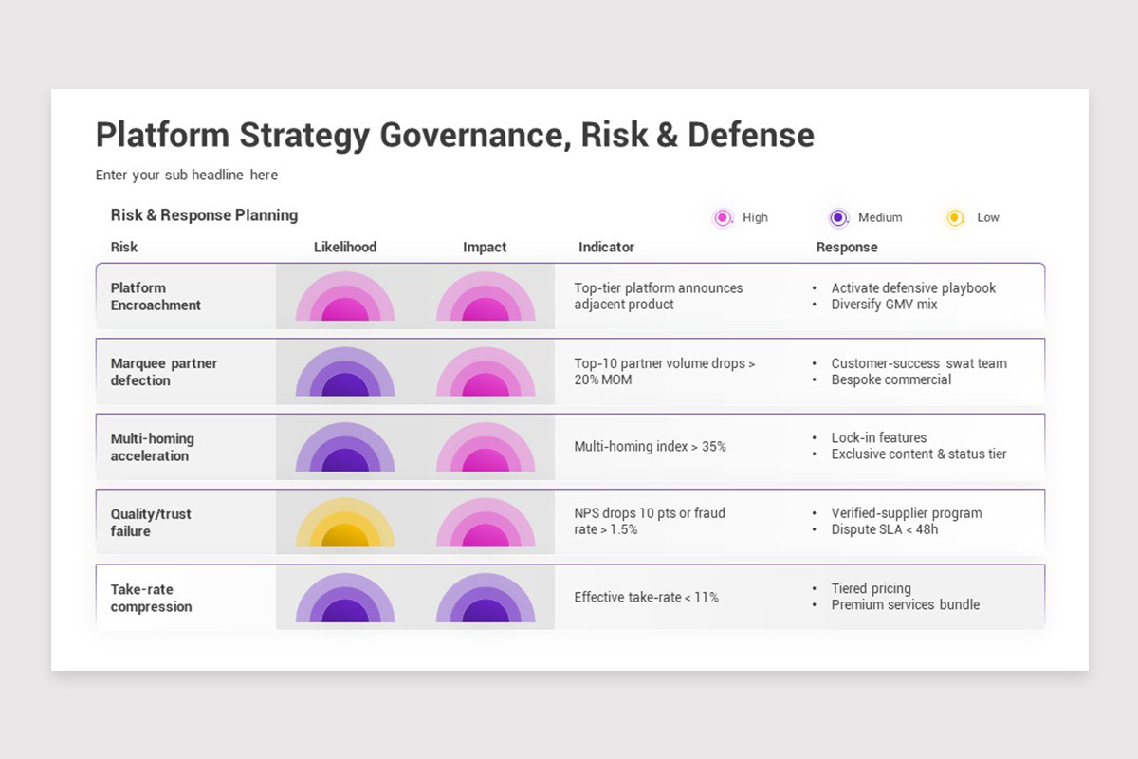
Task: Select 'Marquee partner defection' risk label
Action: pyautogui.click(x=164, y=372)
